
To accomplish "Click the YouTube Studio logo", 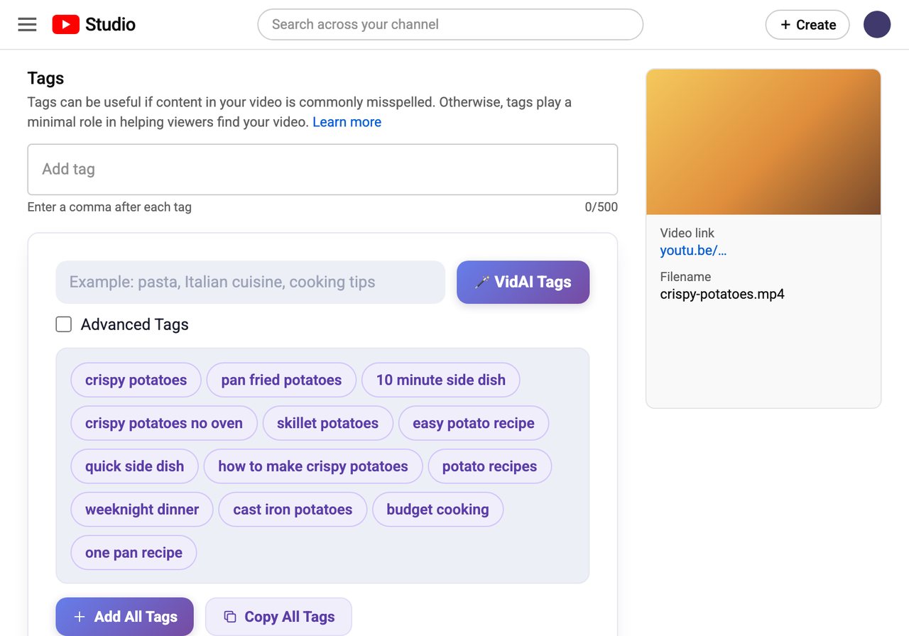I will [x=94, y=25].
